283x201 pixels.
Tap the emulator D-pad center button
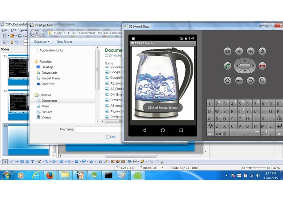(x=245, y=66)
